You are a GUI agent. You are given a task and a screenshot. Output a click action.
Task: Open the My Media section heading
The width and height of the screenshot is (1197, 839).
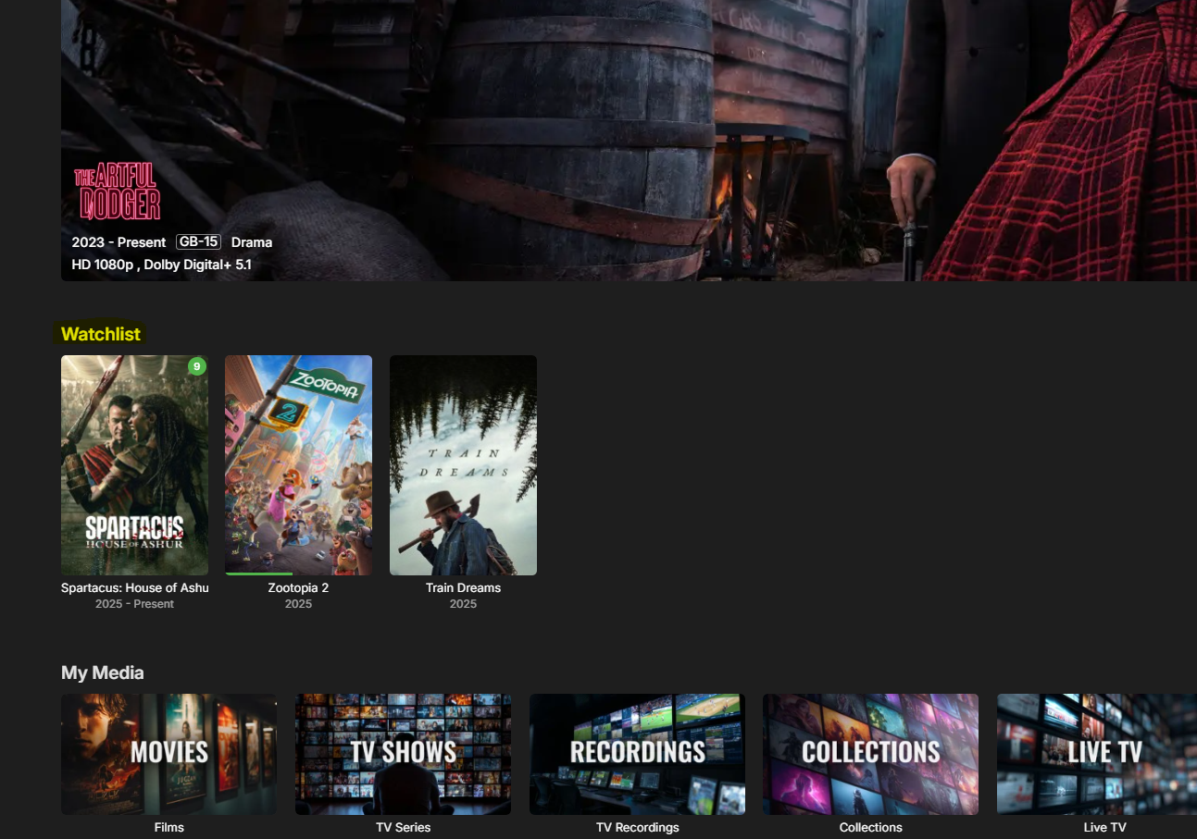click(103, 672)
